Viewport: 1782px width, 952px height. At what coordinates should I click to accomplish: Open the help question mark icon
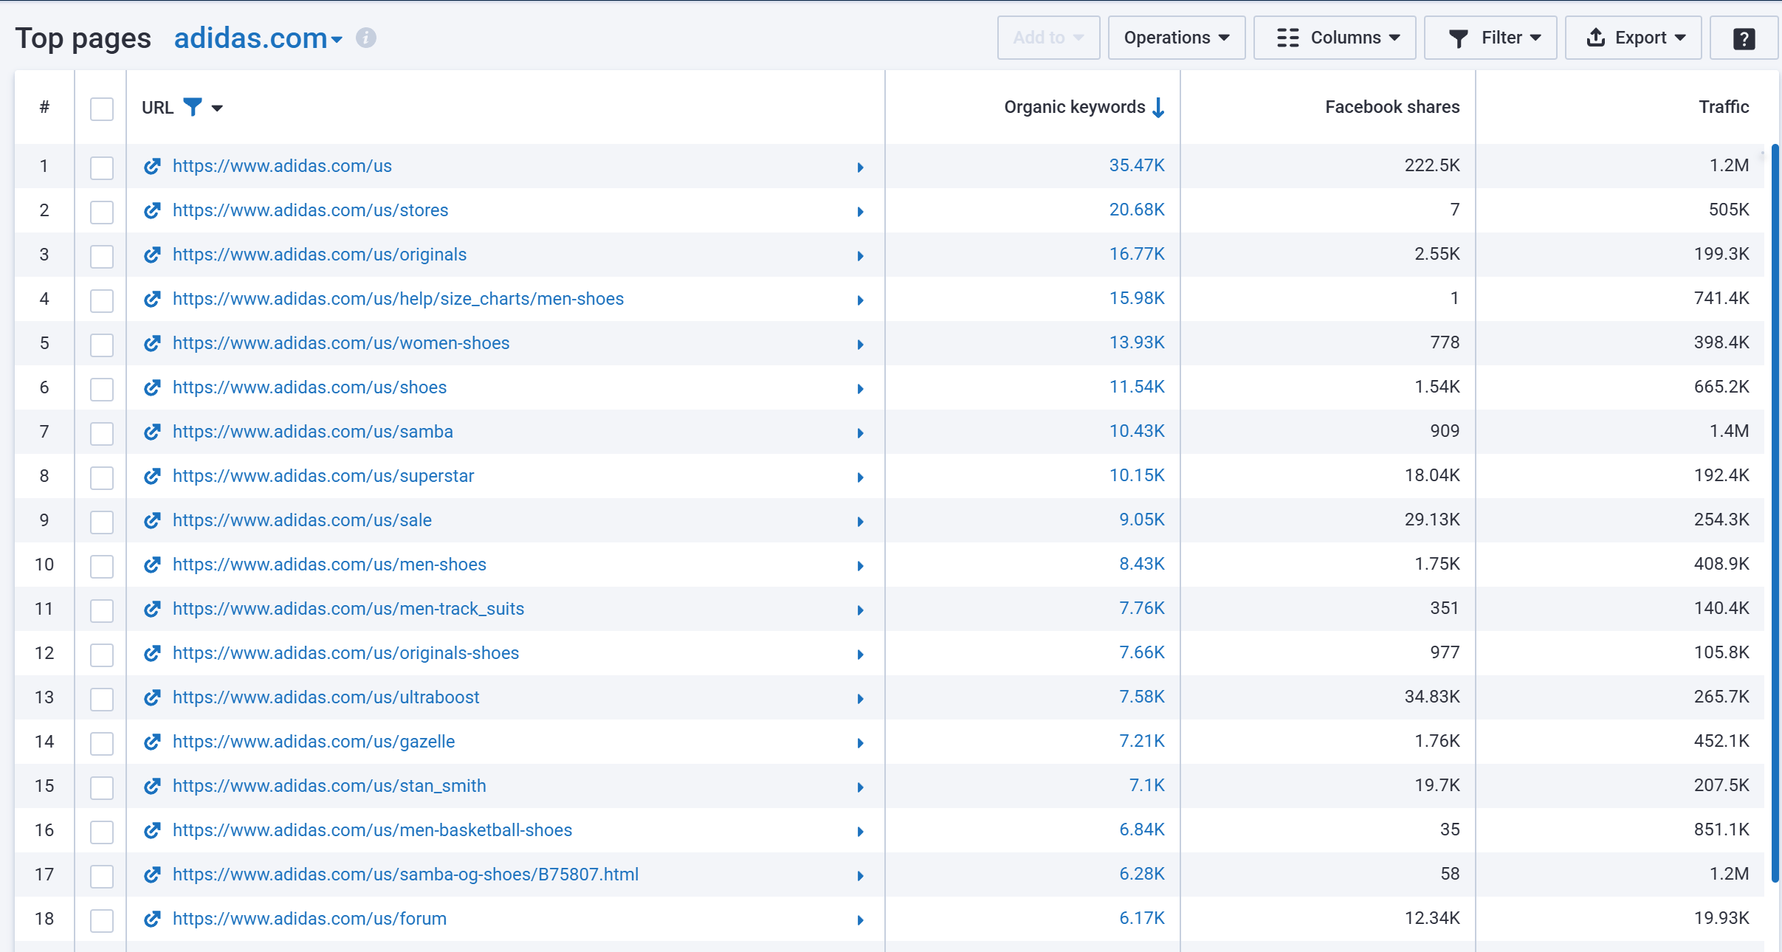[x=1744, y=38]
